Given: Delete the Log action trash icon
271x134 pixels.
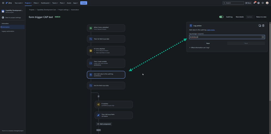Looking at the screenshot, I should pyautogui.click(x=263, y=26).
